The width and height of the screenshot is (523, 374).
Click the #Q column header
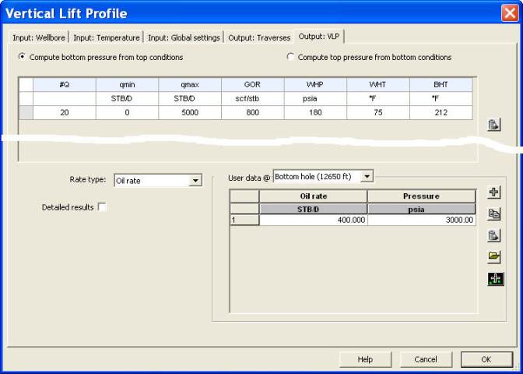(65, 85)
